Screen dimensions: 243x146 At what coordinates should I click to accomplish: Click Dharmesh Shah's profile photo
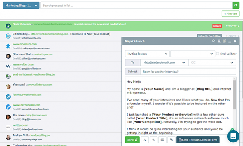(x=8, y=56)
